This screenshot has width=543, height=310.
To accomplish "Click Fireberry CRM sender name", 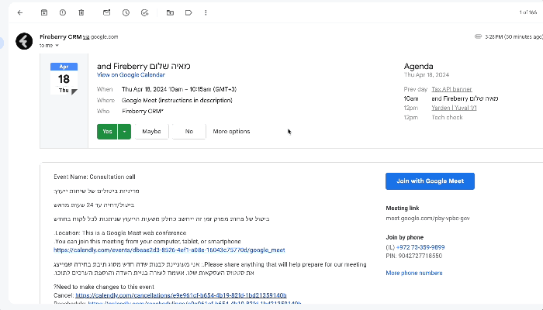I will point(61,36).
